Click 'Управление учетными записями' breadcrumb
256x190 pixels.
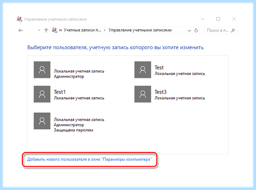pyautogui.click(x=140, y=30)
